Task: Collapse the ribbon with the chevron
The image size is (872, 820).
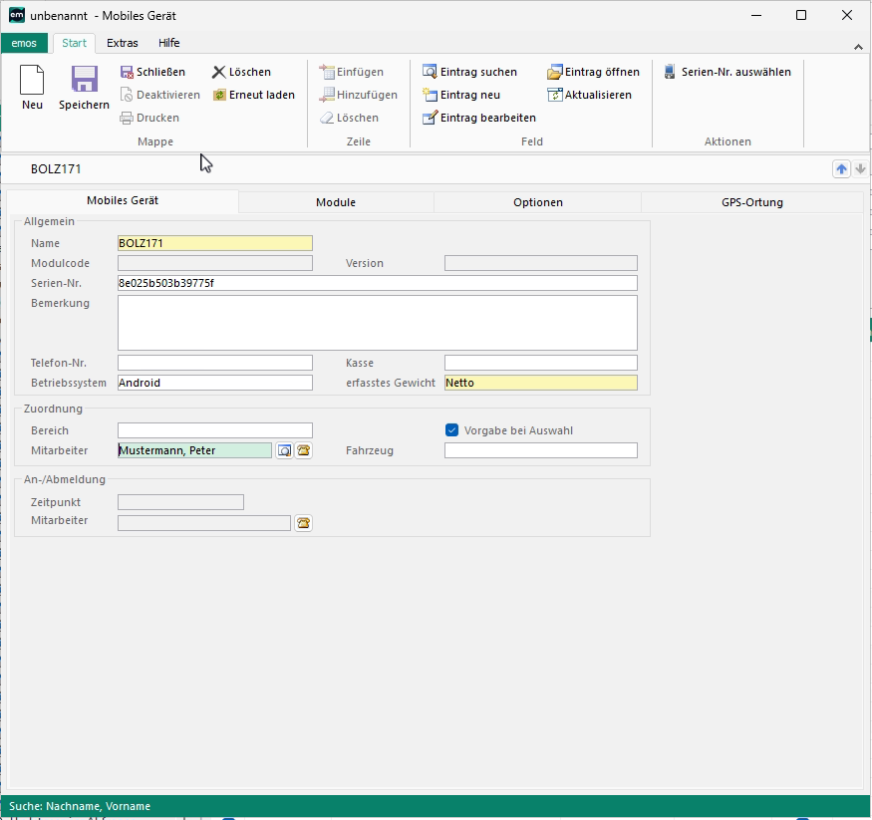Action: 858,47
